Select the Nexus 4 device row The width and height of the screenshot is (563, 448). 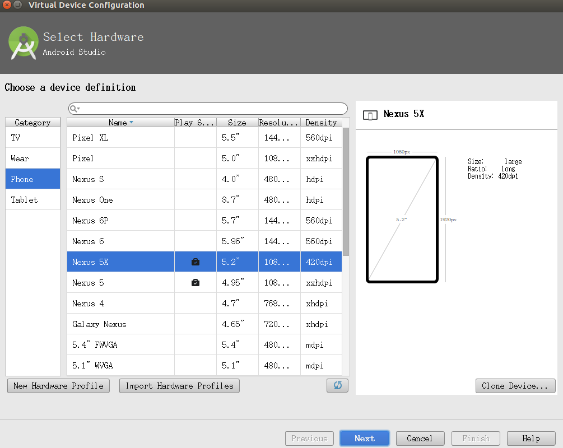coord(204,304)
